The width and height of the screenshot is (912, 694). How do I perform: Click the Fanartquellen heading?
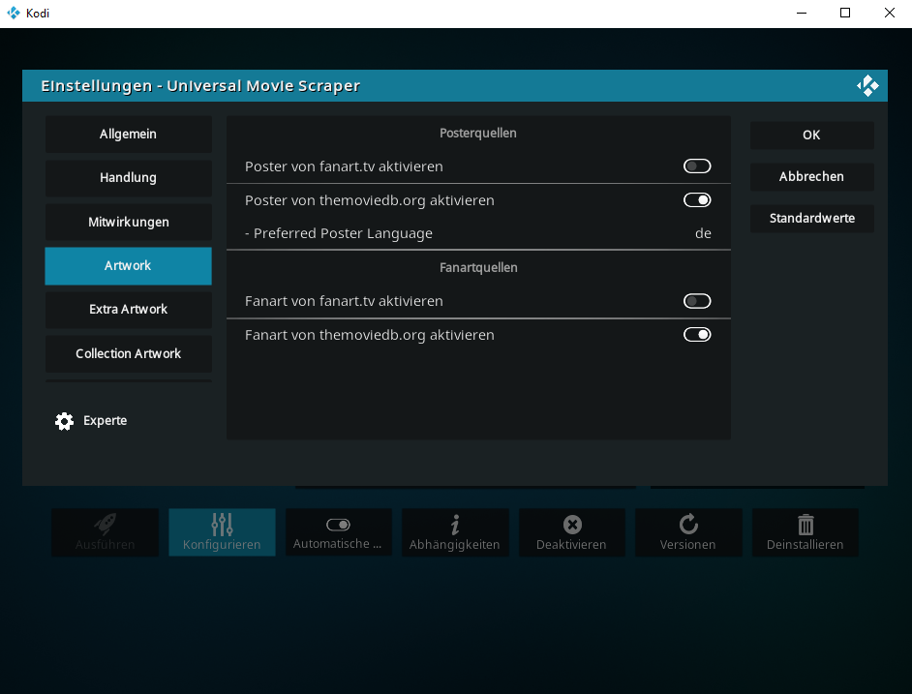(x=478, y=267)
